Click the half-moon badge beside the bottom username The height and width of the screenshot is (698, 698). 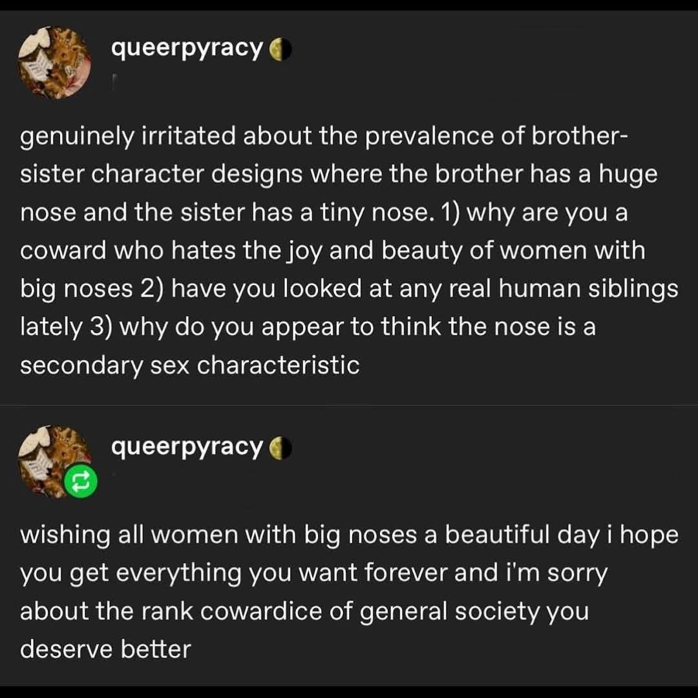[x=279, y=448]
